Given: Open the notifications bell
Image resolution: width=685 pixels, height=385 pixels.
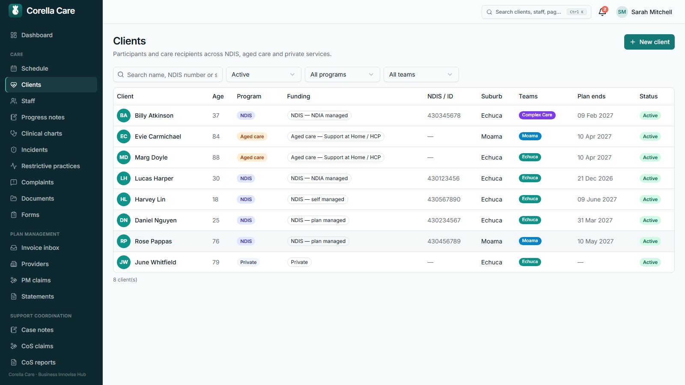Looking at the screenshot, I should point(602,12).
